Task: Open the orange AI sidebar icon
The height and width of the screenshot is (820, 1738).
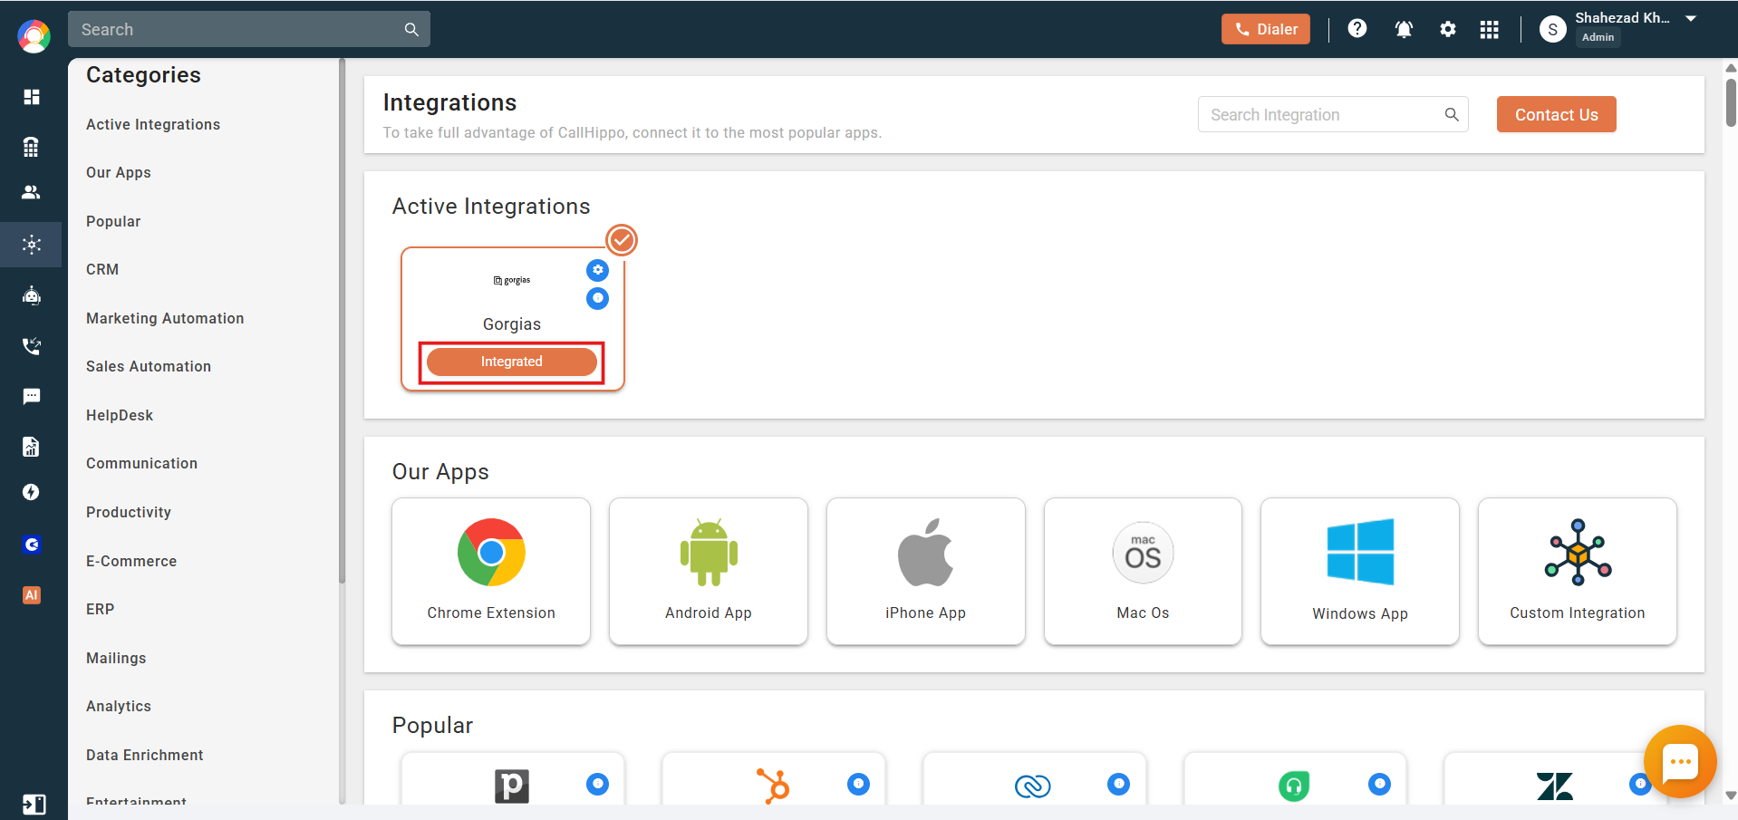Action: tap(32, 595)
